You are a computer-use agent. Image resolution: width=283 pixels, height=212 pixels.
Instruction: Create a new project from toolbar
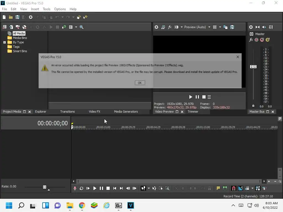(4, 17)
